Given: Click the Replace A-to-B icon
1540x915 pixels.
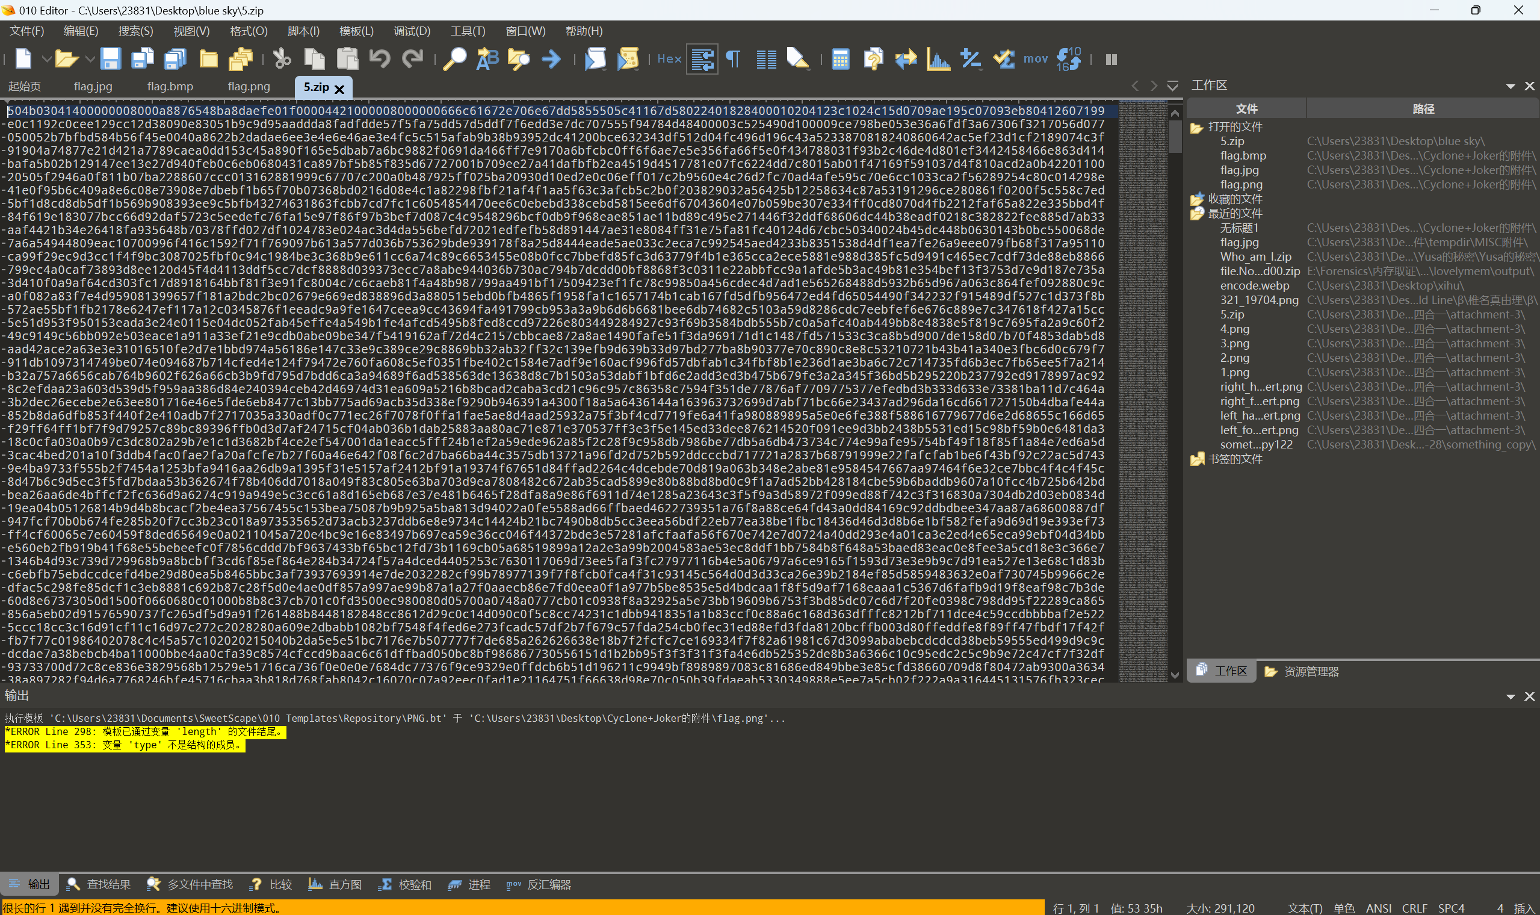Looking at the screenshot, I should coord(487,59).
